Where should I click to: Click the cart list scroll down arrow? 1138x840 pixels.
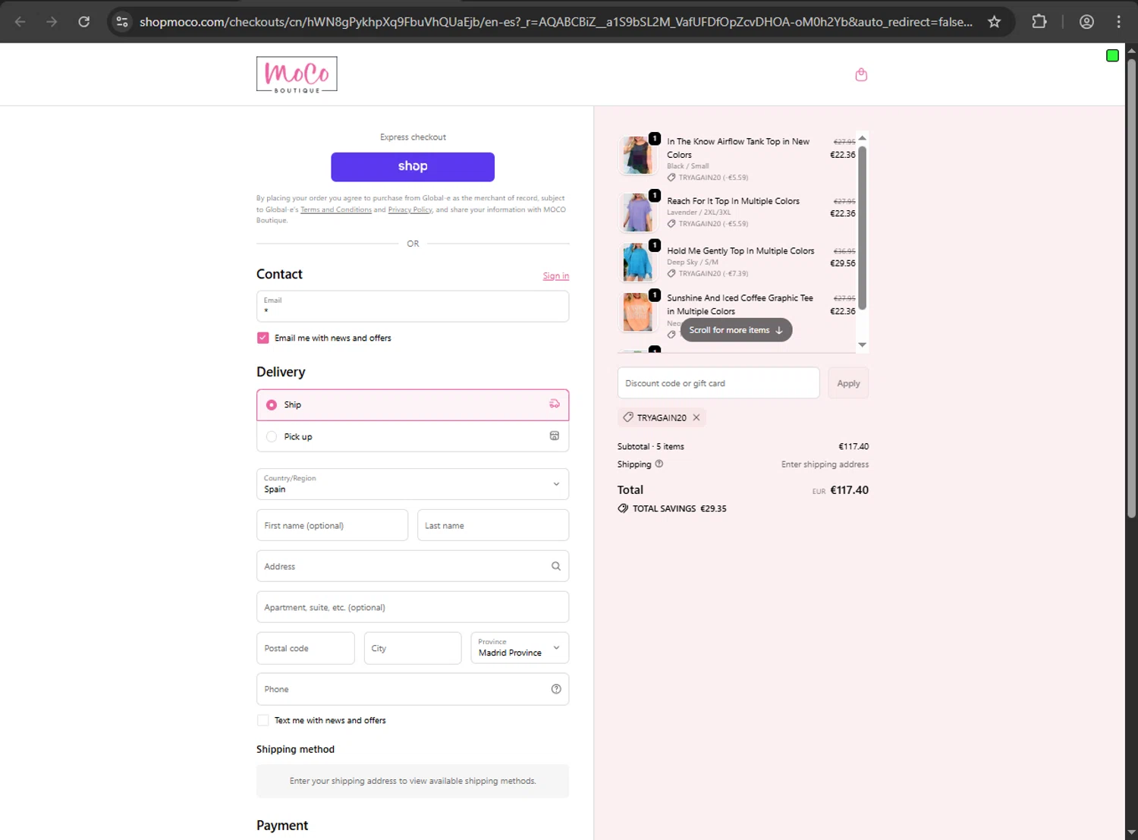(862, 344)
